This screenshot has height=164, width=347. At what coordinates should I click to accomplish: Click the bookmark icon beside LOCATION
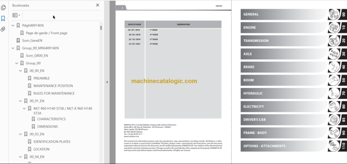coord(29,149)
